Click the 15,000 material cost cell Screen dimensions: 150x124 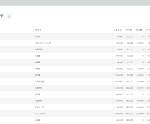point(130,62)
